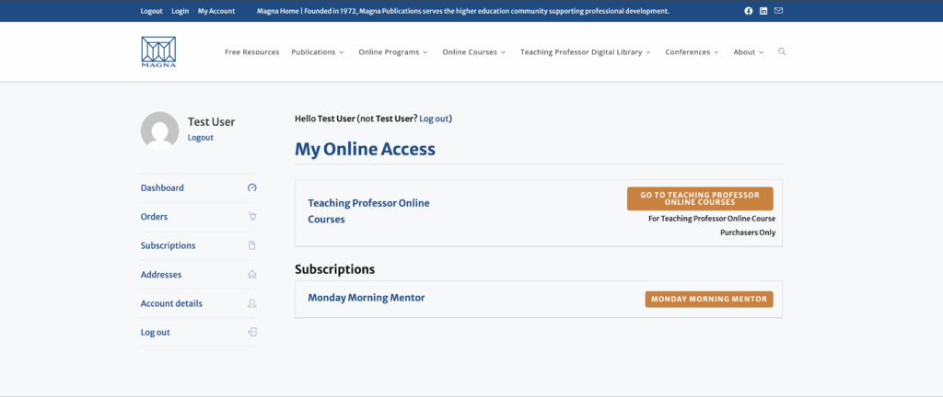Viewport: 943px width, 397px height.
Task: Open Account details in sidebar
Action: click(x=171, y=303)
